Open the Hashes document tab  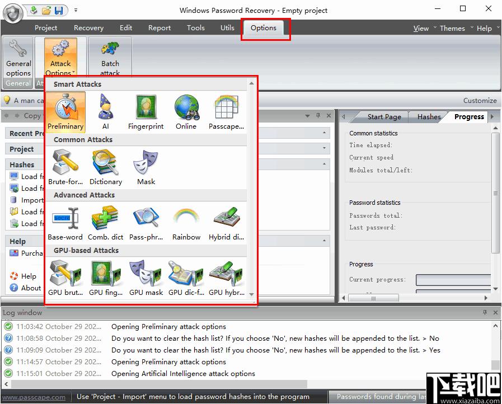(x=429, y=117)
